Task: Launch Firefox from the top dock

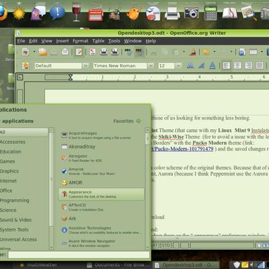Action: 3,13
